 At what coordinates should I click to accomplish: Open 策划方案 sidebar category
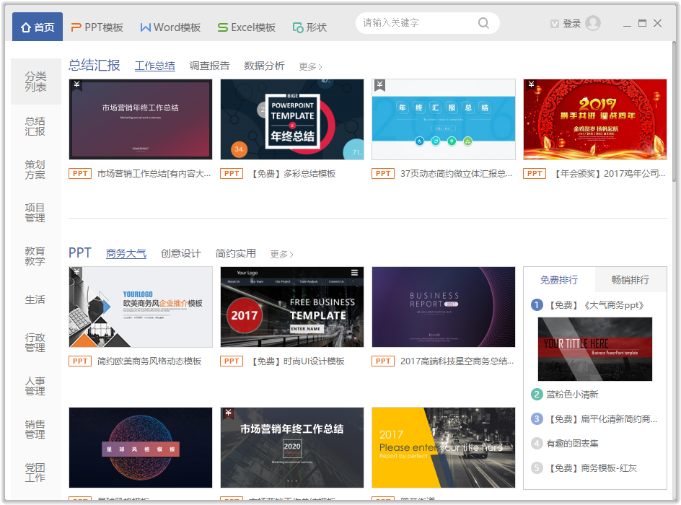pos(35,170)
